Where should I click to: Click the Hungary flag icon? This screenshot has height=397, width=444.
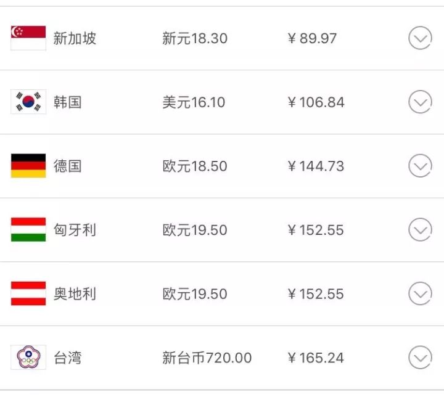28,230
